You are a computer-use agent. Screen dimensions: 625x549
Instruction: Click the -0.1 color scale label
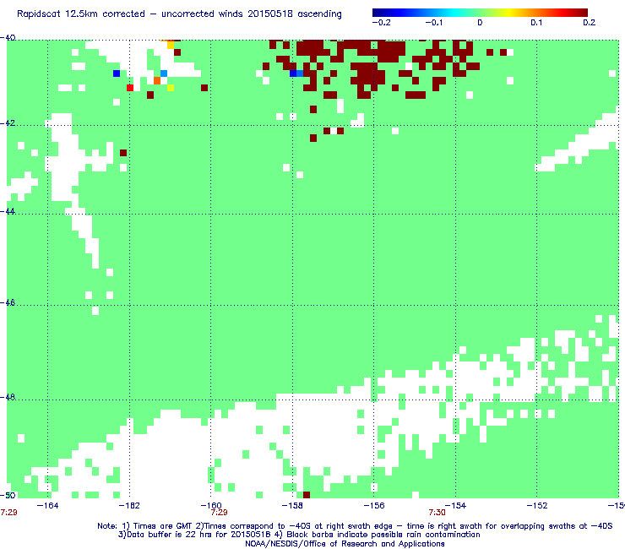434,23
